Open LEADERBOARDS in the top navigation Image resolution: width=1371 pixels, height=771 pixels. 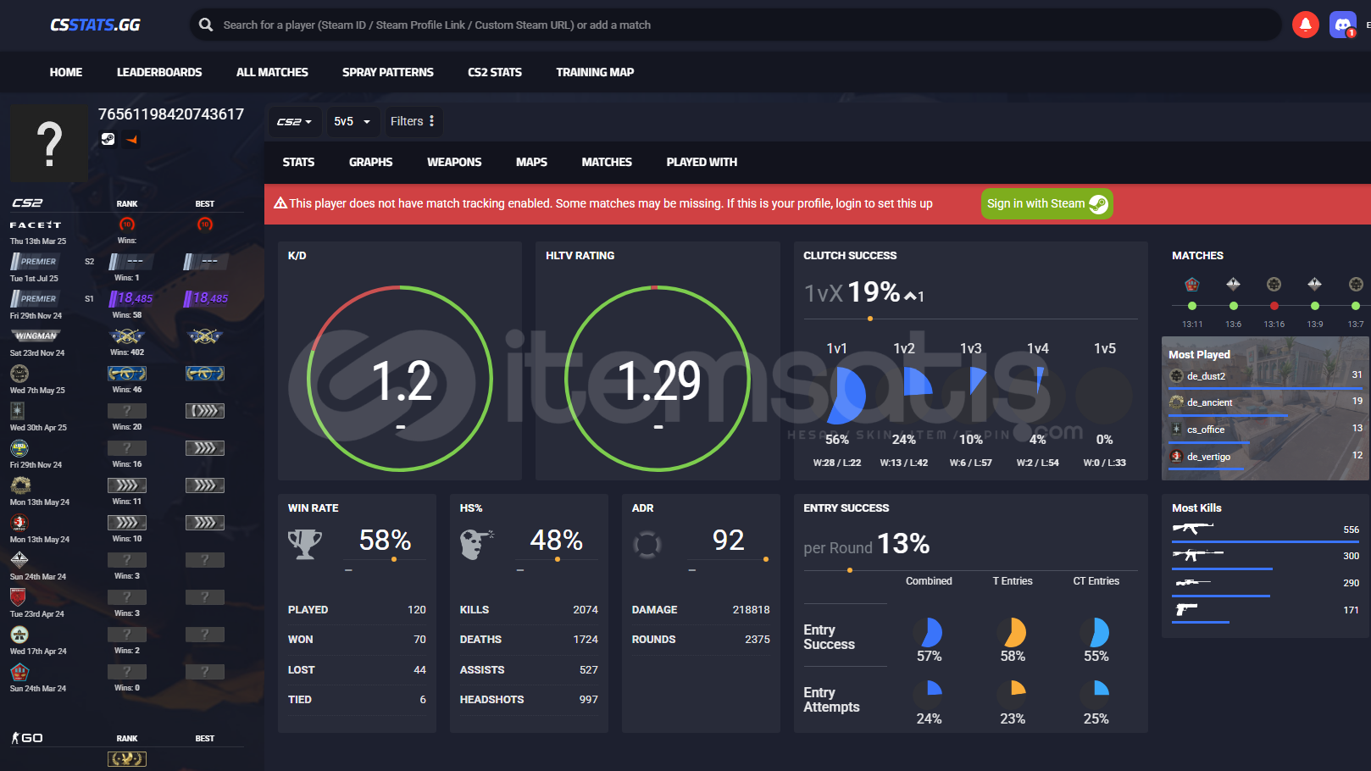coord(159,72)
